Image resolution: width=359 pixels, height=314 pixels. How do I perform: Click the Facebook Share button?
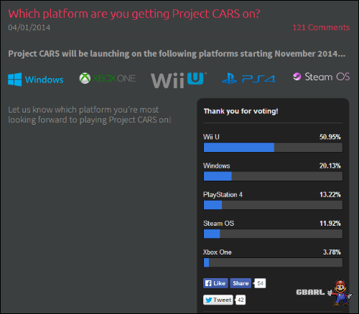[x=241, y=283]
